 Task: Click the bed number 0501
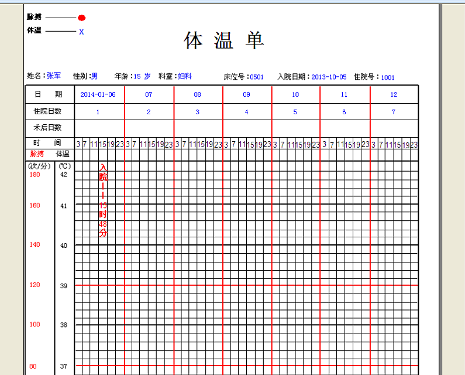point(257,77)
